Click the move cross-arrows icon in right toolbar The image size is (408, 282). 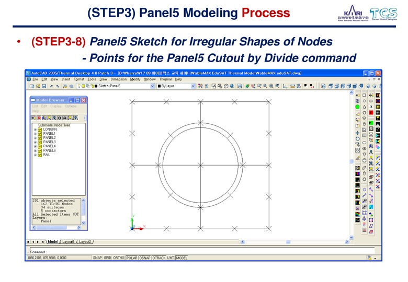coord(357,133)
